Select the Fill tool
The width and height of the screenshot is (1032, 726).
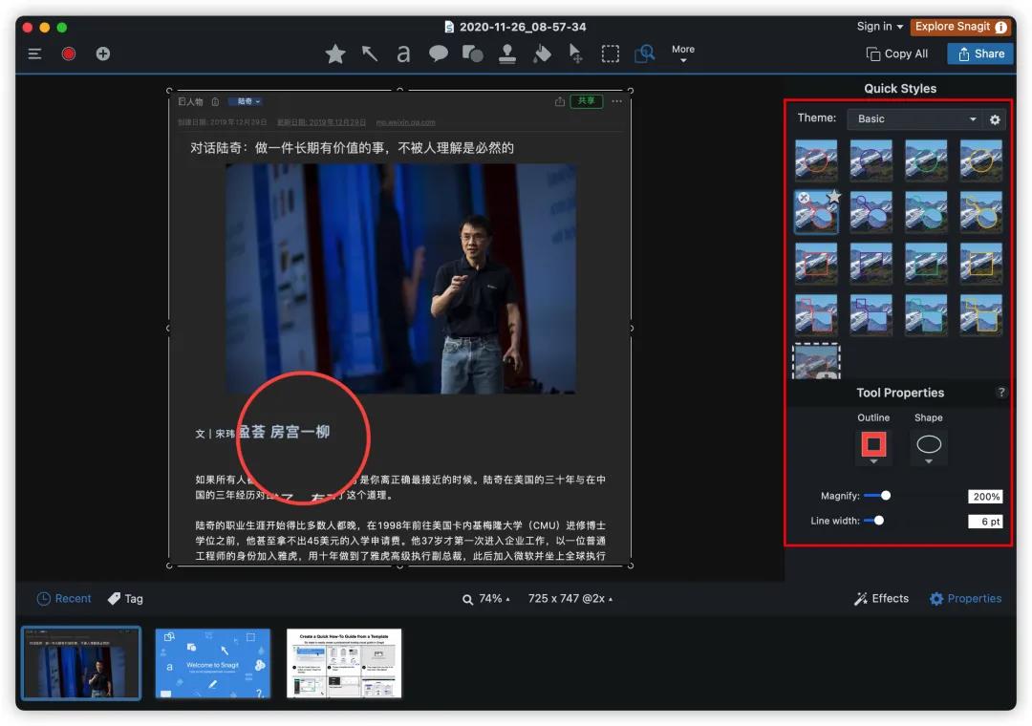click(541, 53)
